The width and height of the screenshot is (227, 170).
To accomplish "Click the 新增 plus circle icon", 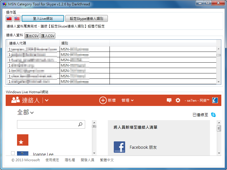I will (103, 100).
